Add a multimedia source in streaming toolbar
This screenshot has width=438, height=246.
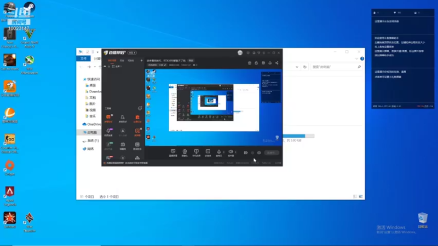(208, 153)
